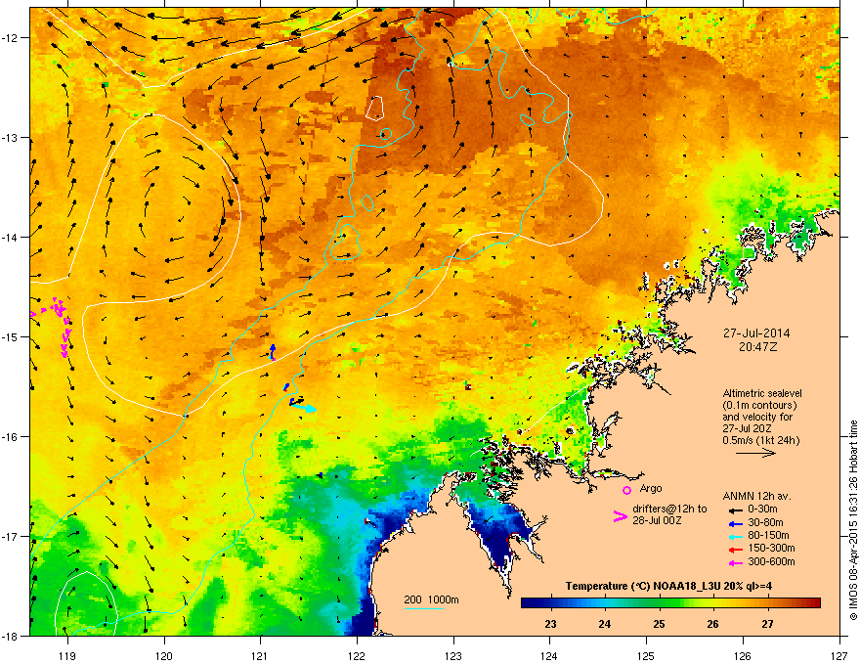Click the date text '27-Jul-2014'
860x665 pixels.
[756, 333]
